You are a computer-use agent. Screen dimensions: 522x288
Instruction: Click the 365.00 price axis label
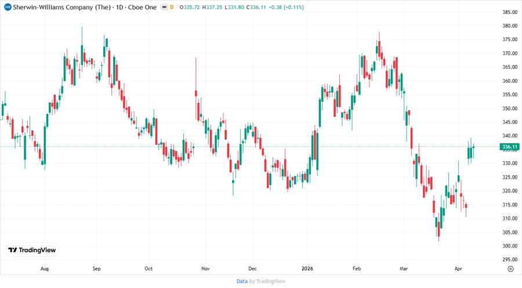(x=510, y=67)
